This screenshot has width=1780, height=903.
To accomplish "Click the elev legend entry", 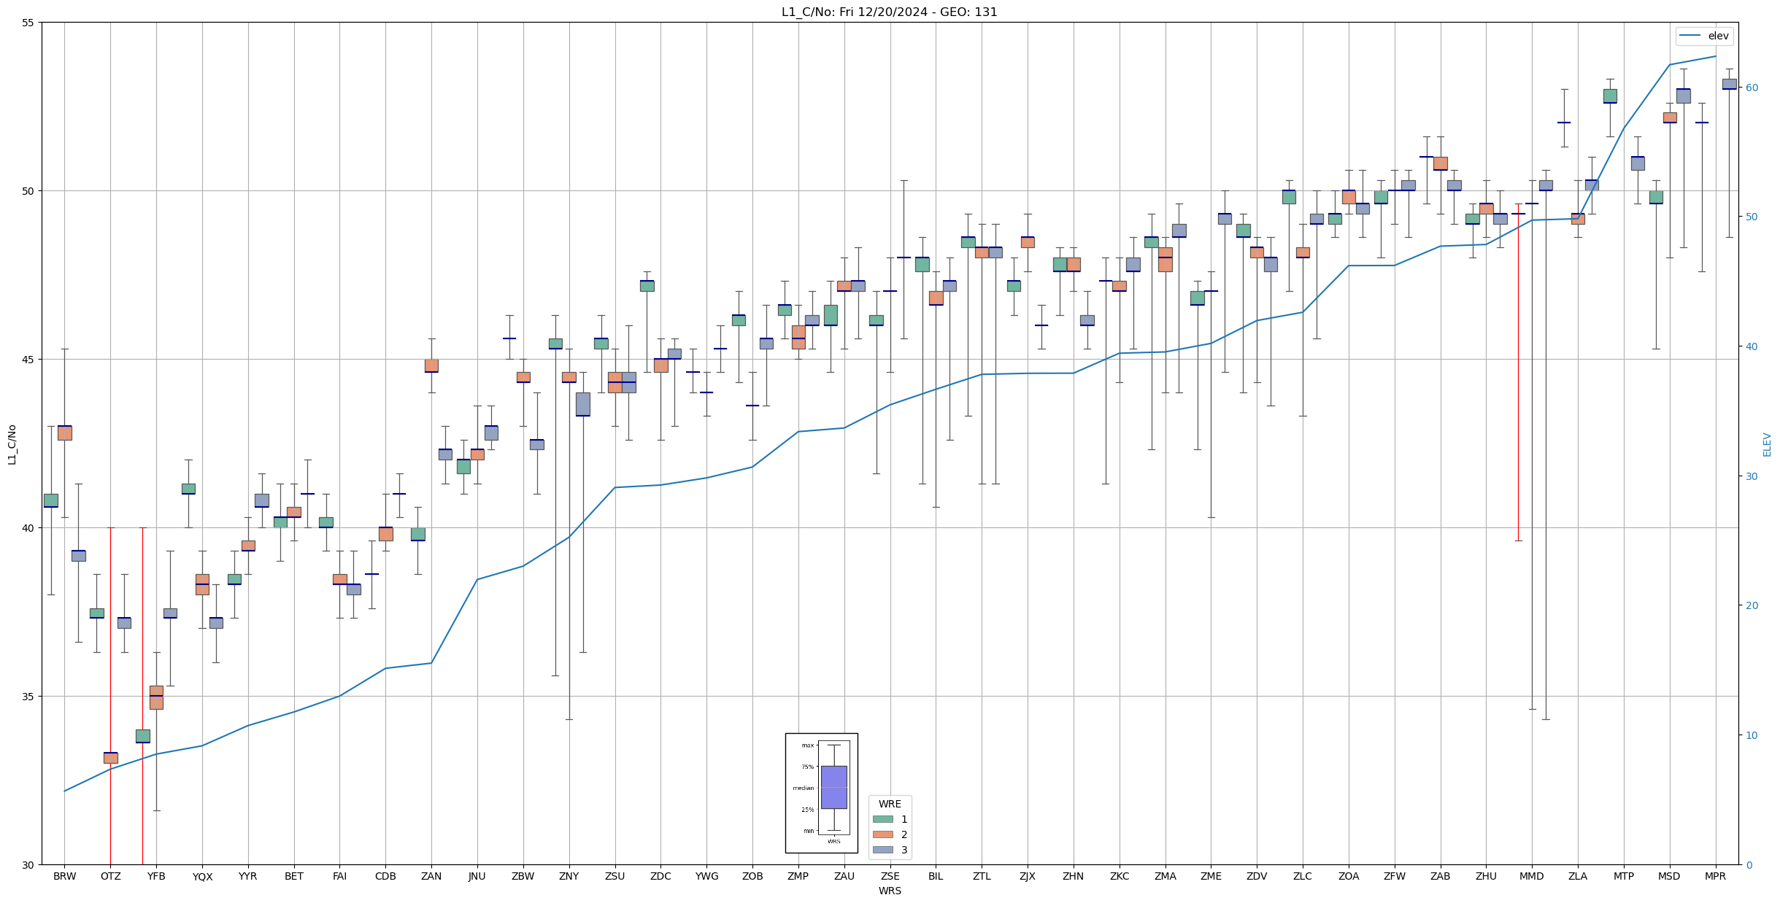I will pos(1718,36).
